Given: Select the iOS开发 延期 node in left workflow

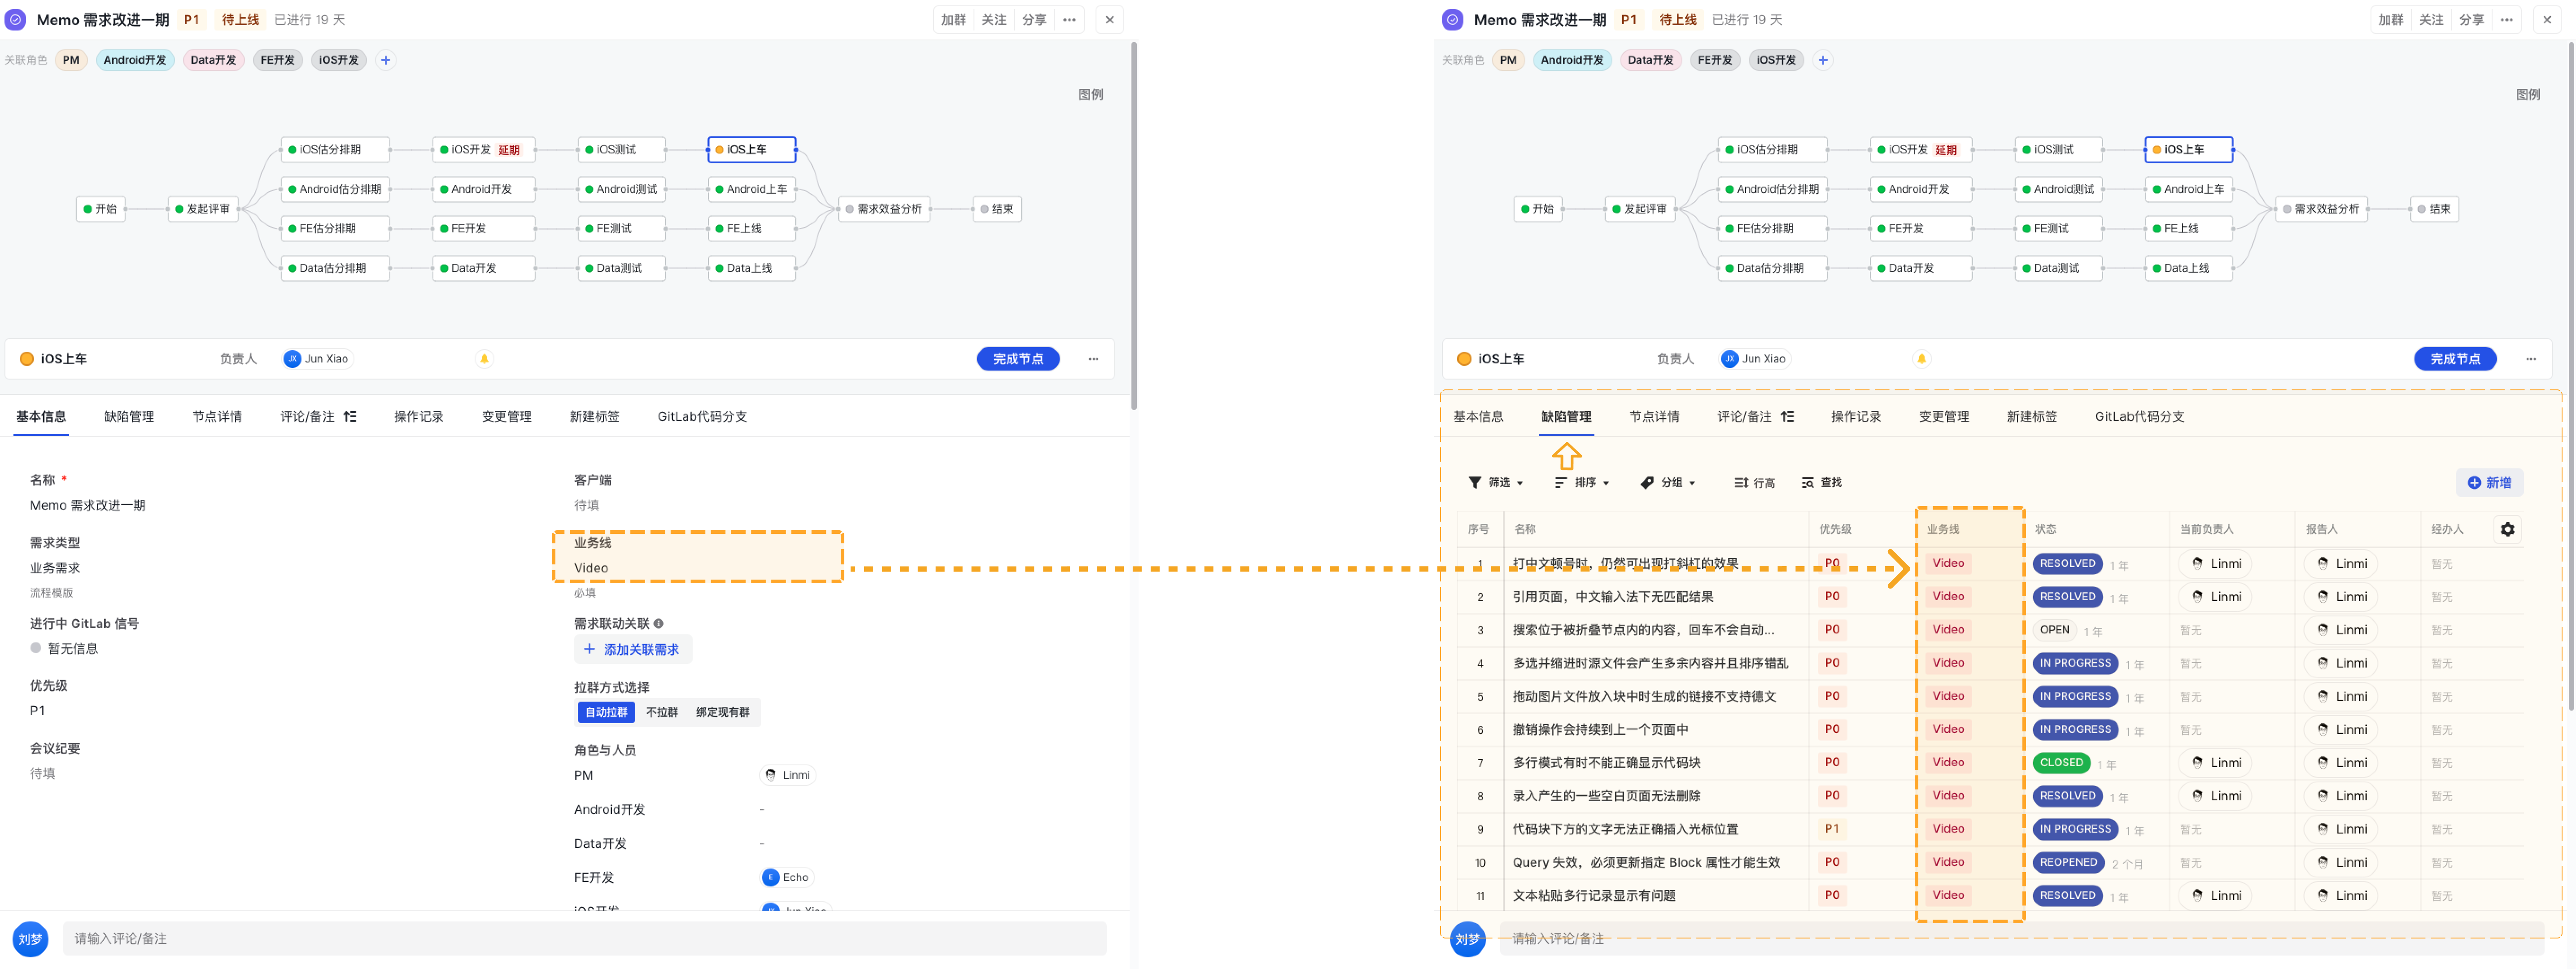Looking at the screenshot, I should 484,150.
